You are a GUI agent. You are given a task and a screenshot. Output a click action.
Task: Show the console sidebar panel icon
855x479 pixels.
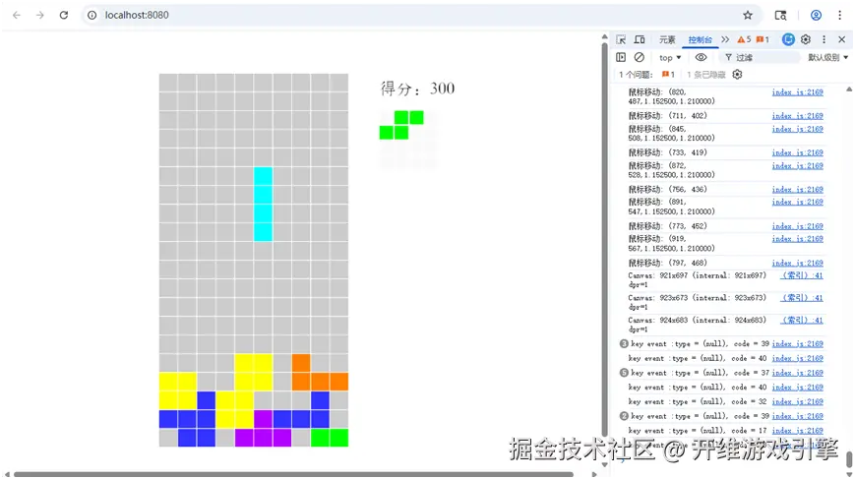point(621,57)
